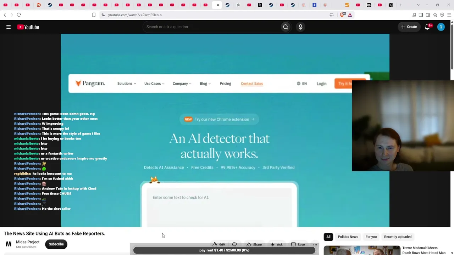Select the Politics News chip
This screenshot has width=454, height=255.
(348, 237)
